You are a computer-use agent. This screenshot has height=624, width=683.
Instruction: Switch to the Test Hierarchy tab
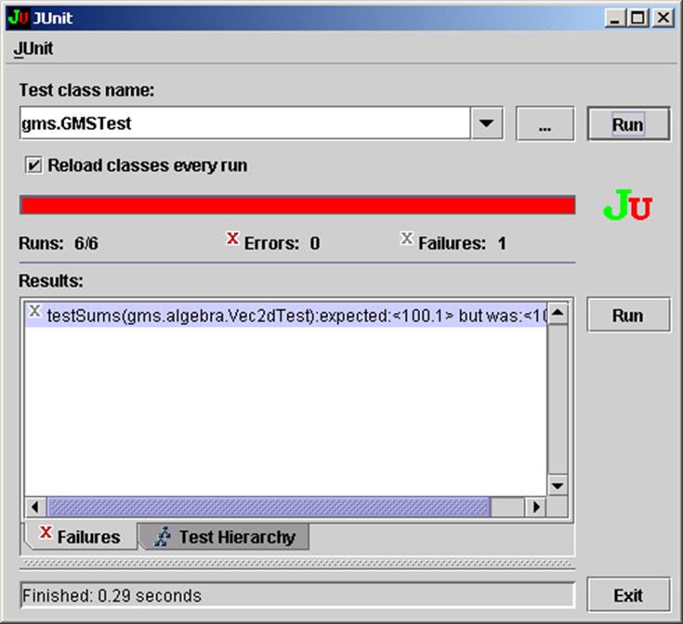click(224, 537)
